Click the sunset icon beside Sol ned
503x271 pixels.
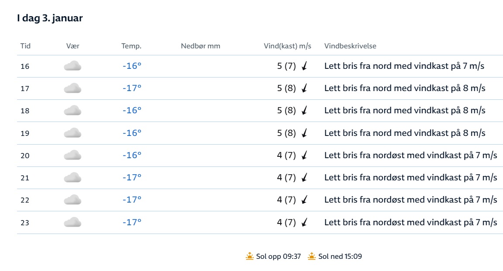312,256
